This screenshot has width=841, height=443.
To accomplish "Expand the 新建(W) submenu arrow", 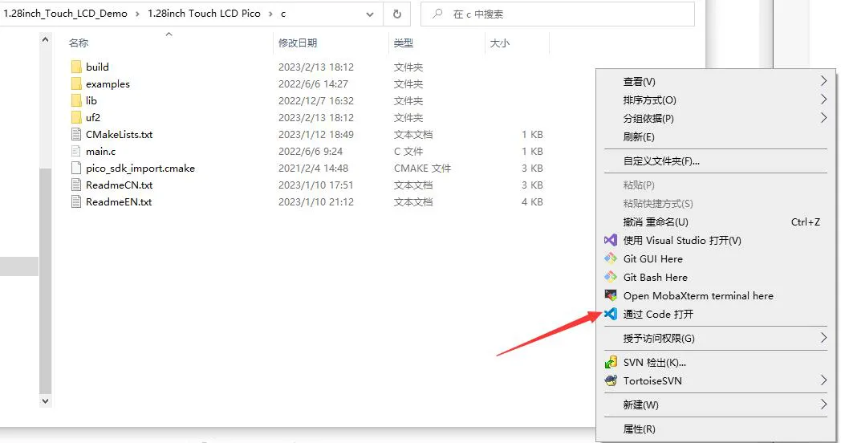I will [823, 404].
